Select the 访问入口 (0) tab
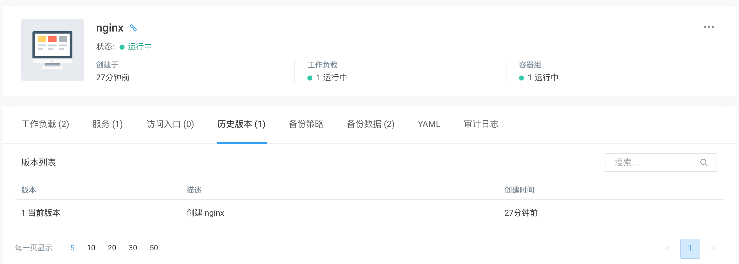The width and height of the screenshot is (739, 264). click(170, 124)
